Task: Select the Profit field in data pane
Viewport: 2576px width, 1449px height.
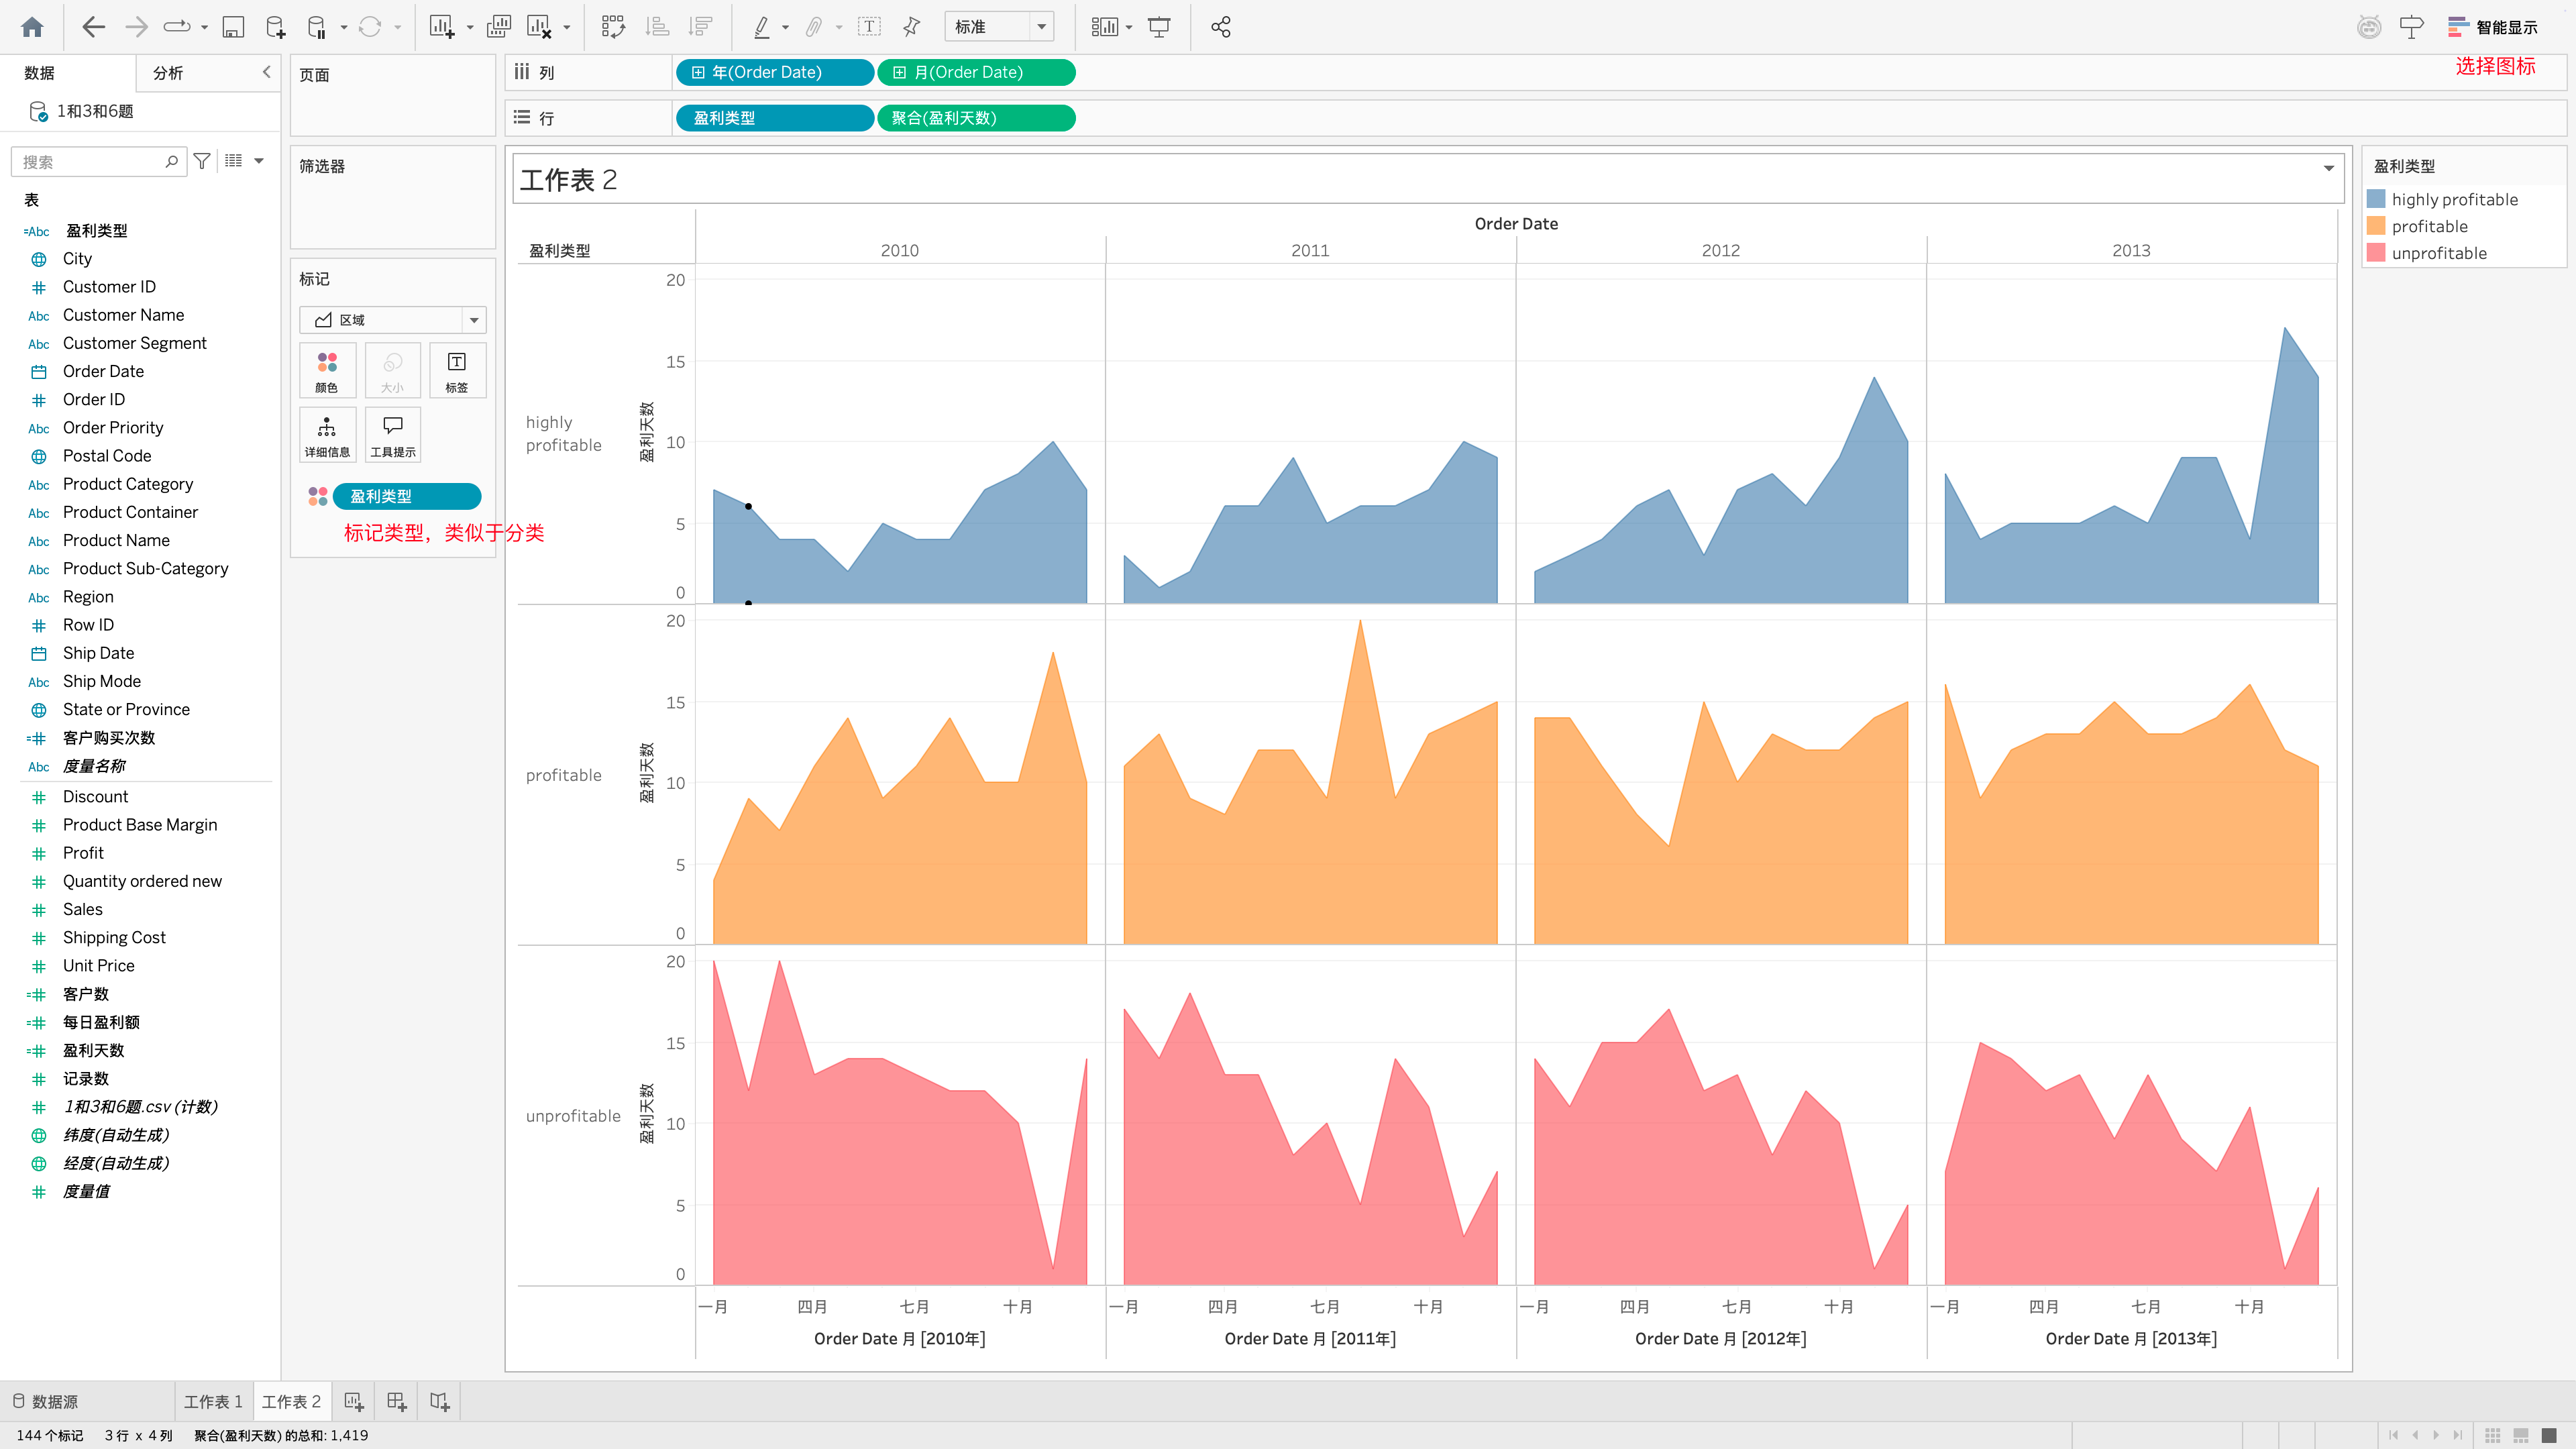Action: [x=83, y=853]
